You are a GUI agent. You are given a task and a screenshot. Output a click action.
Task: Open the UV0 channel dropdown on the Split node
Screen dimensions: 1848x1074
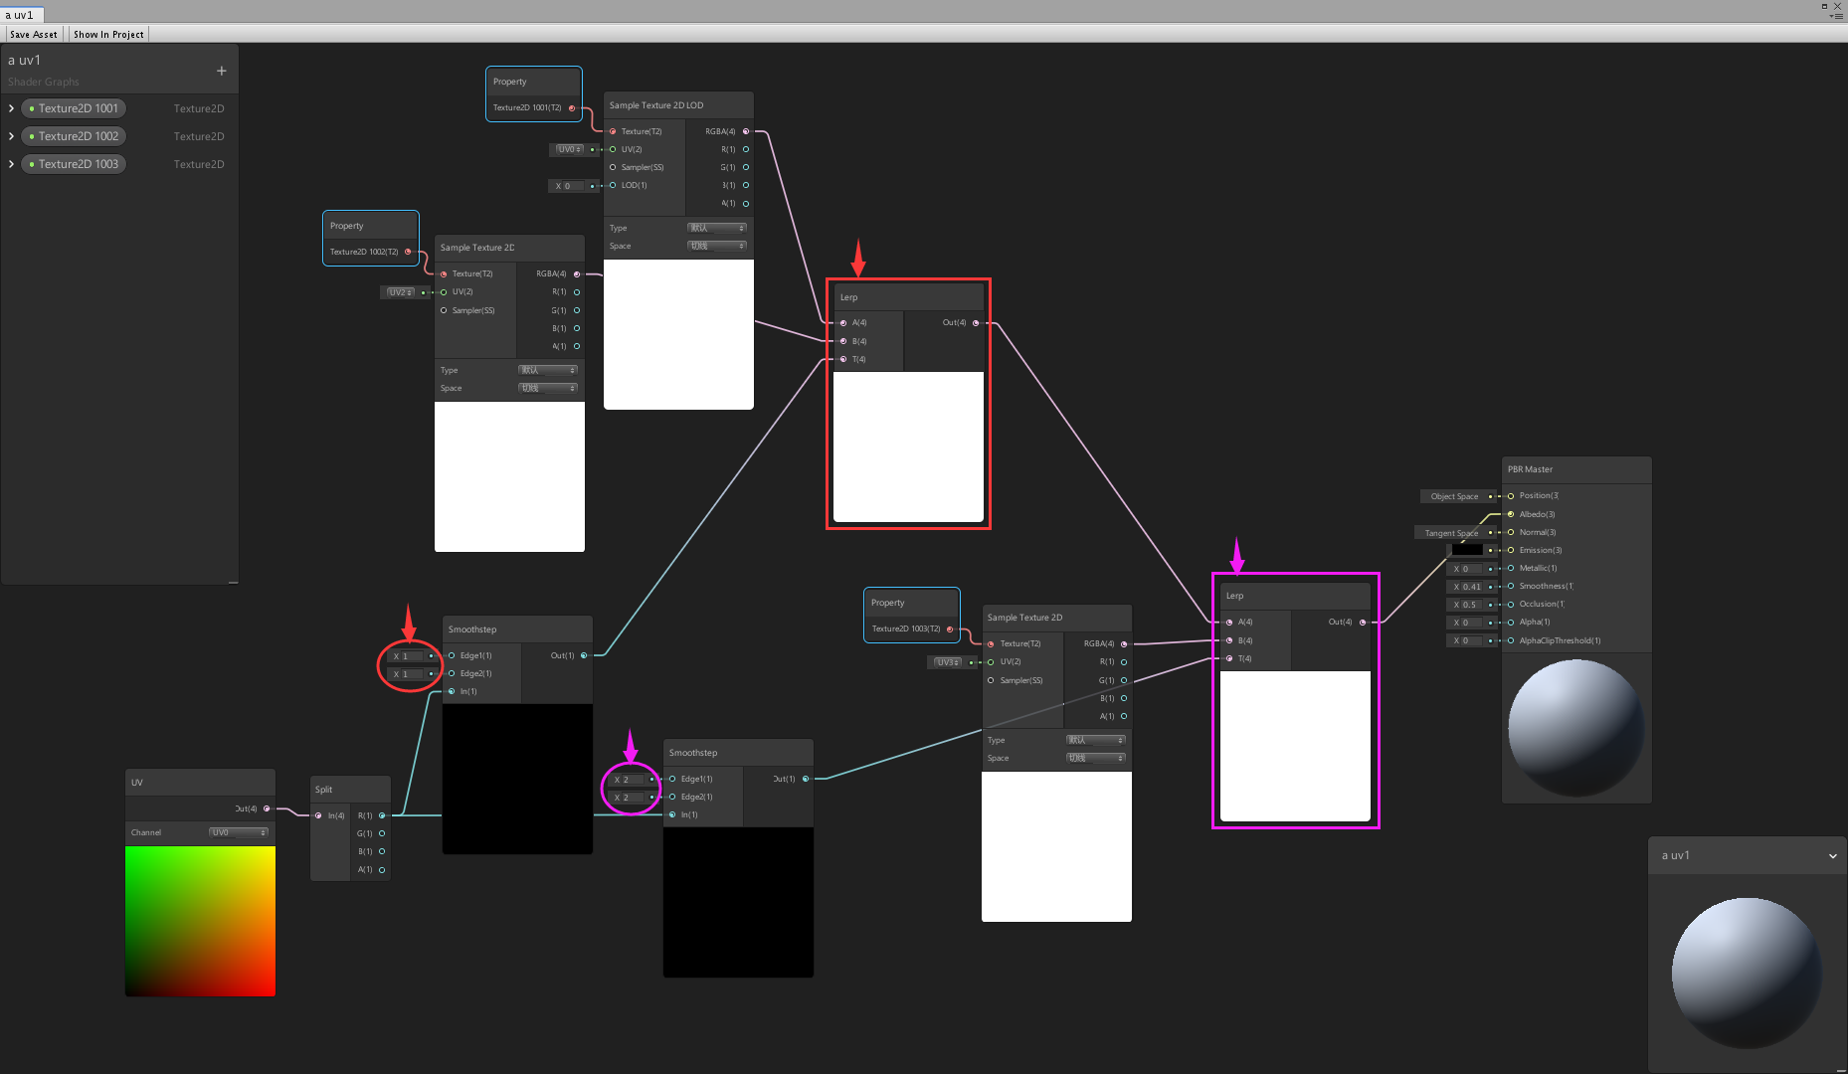(x=238, y=832)
